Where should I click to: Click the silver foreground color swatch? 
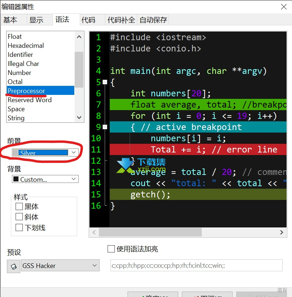coord(16,153)
